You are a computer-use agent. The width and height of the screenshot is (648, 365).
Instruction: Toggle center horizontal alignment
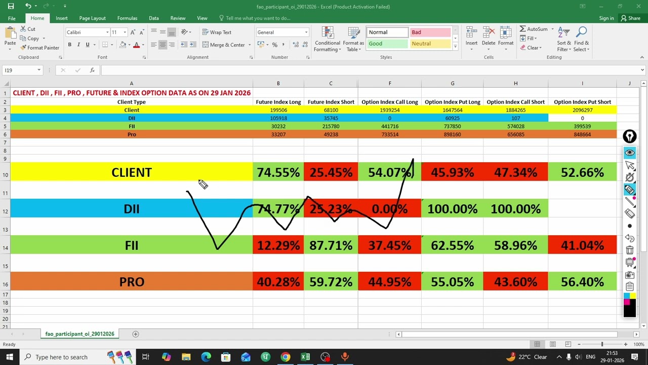[x=163, y=45]
